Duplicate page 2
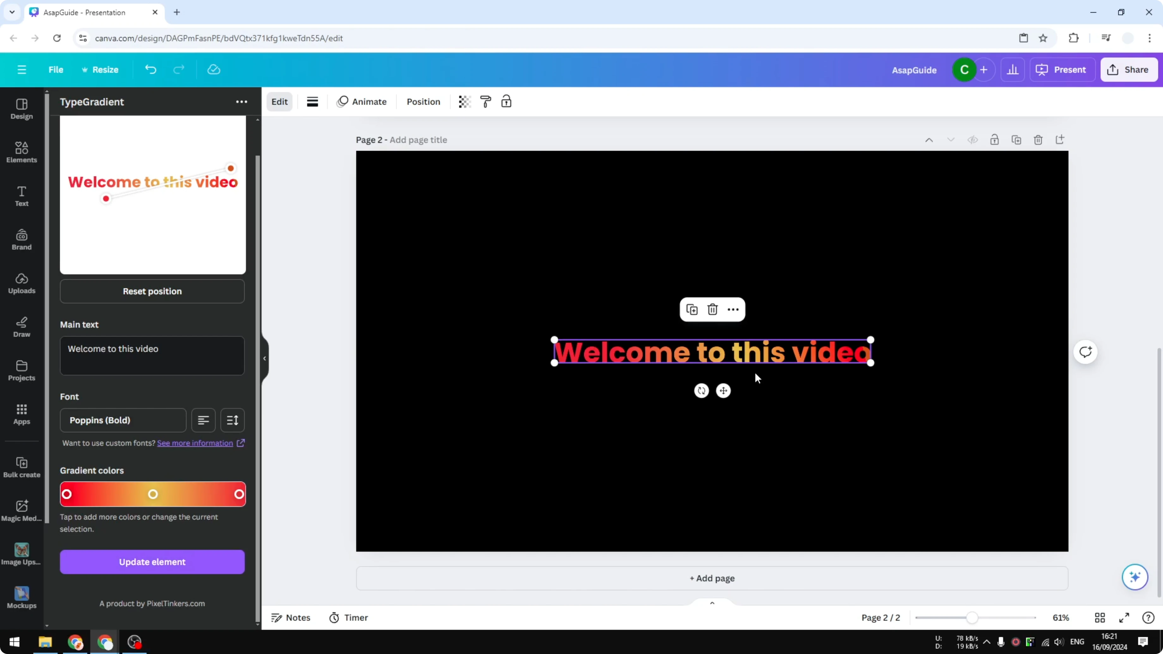 1016,140
